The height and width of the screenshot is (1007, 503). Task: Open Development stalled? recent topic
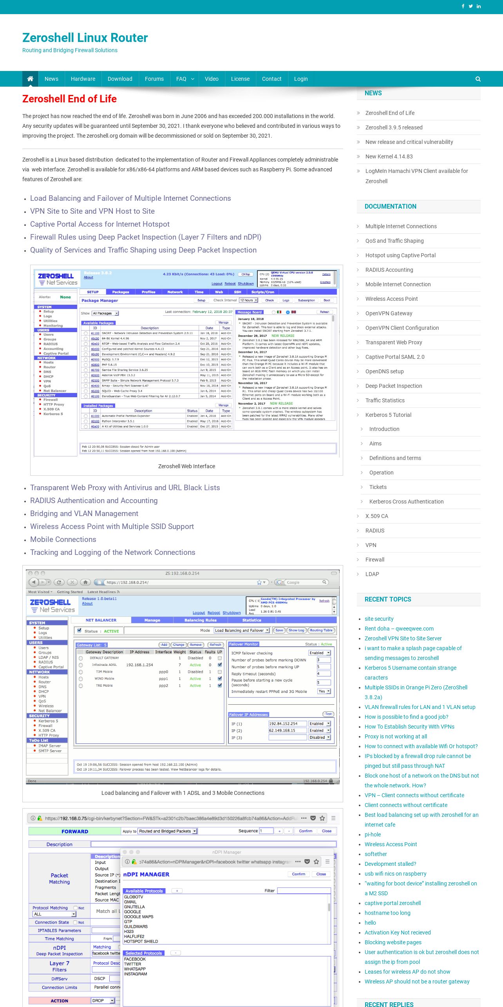click(x=390, y=864)
